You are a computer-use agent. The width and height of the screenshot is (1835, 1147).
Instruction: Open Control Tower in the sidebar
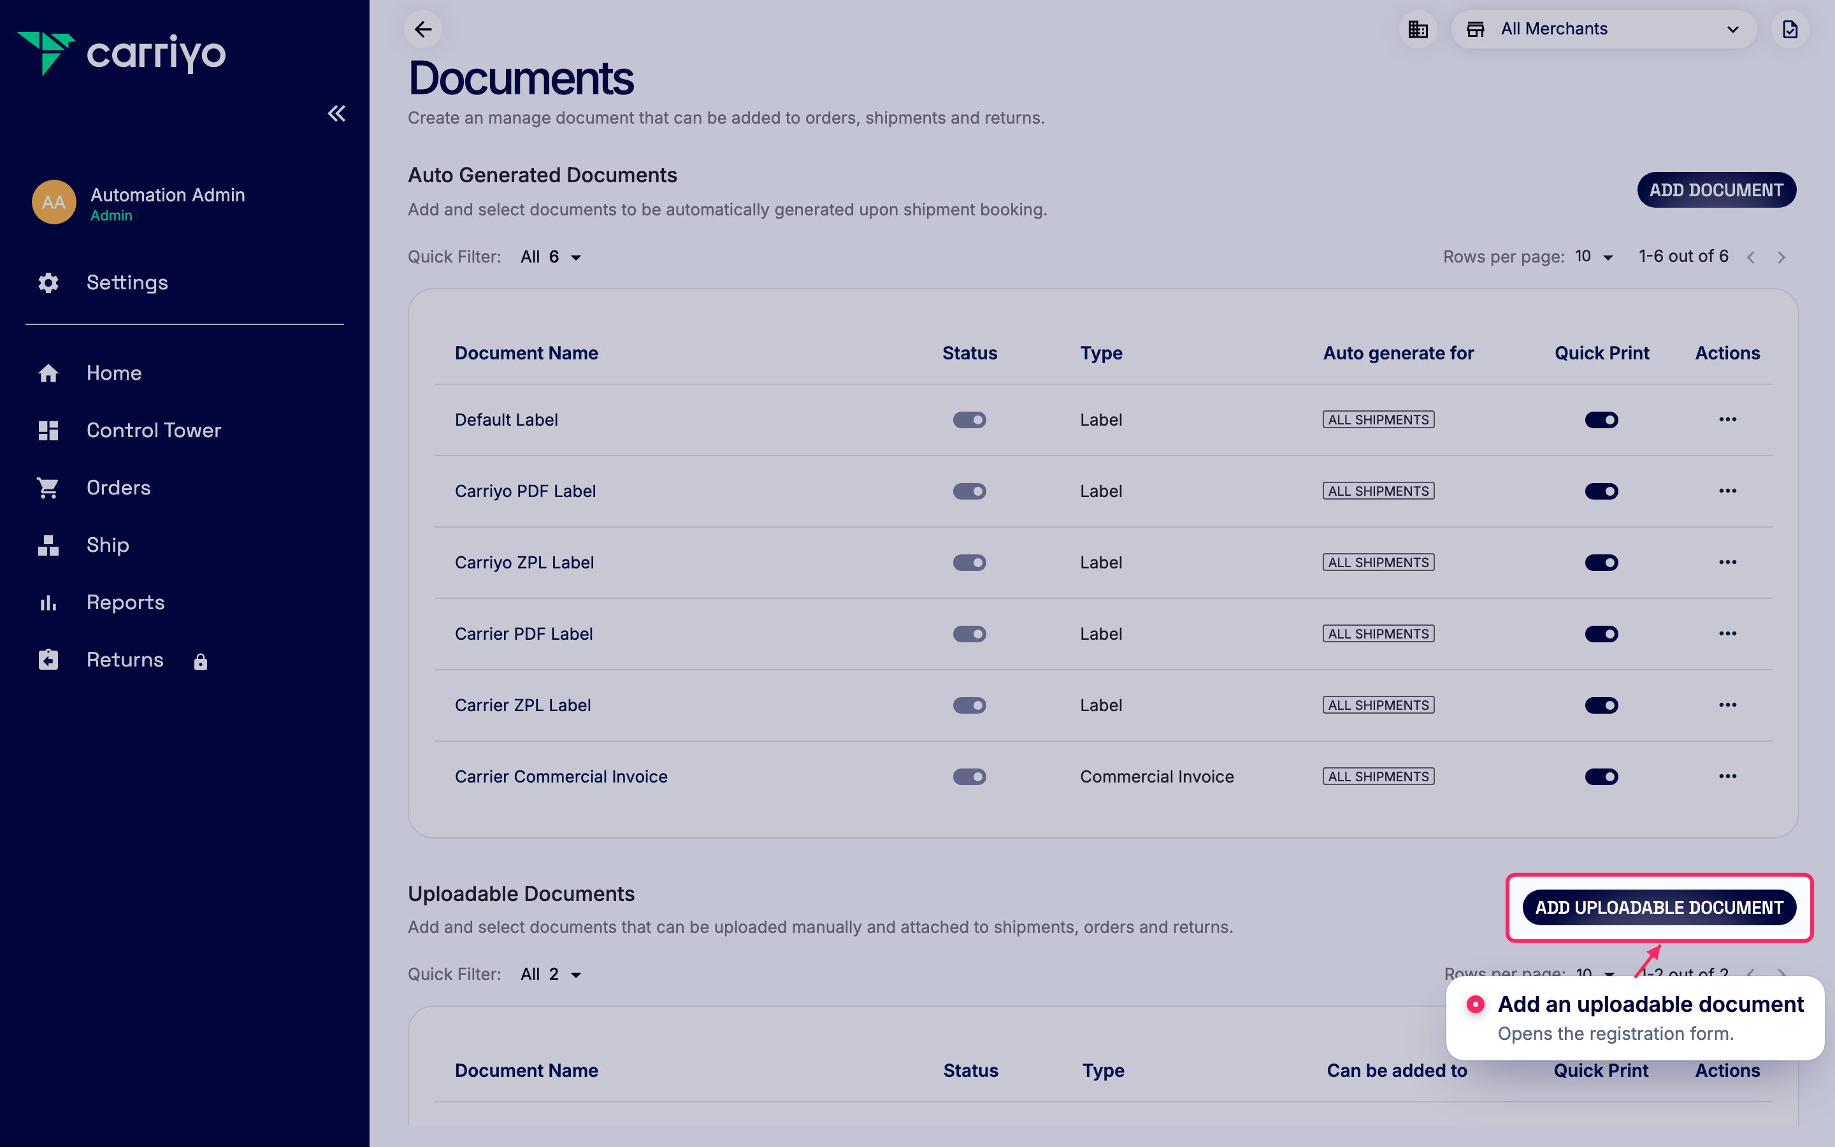(153, 430)
